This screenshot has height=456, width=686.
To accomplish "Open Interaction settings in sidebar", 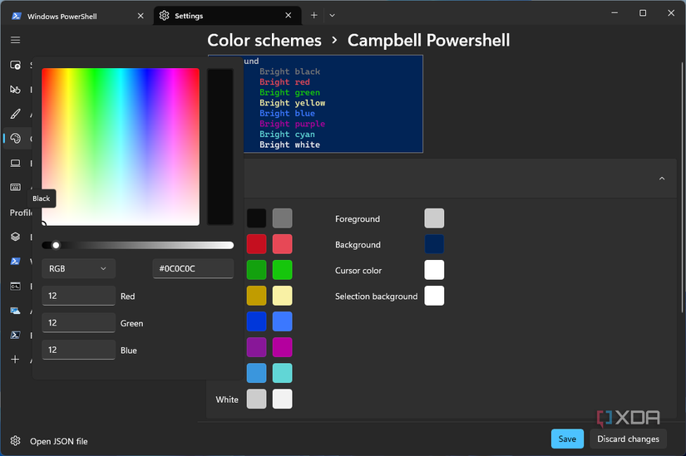I will (x=15, y=90).
